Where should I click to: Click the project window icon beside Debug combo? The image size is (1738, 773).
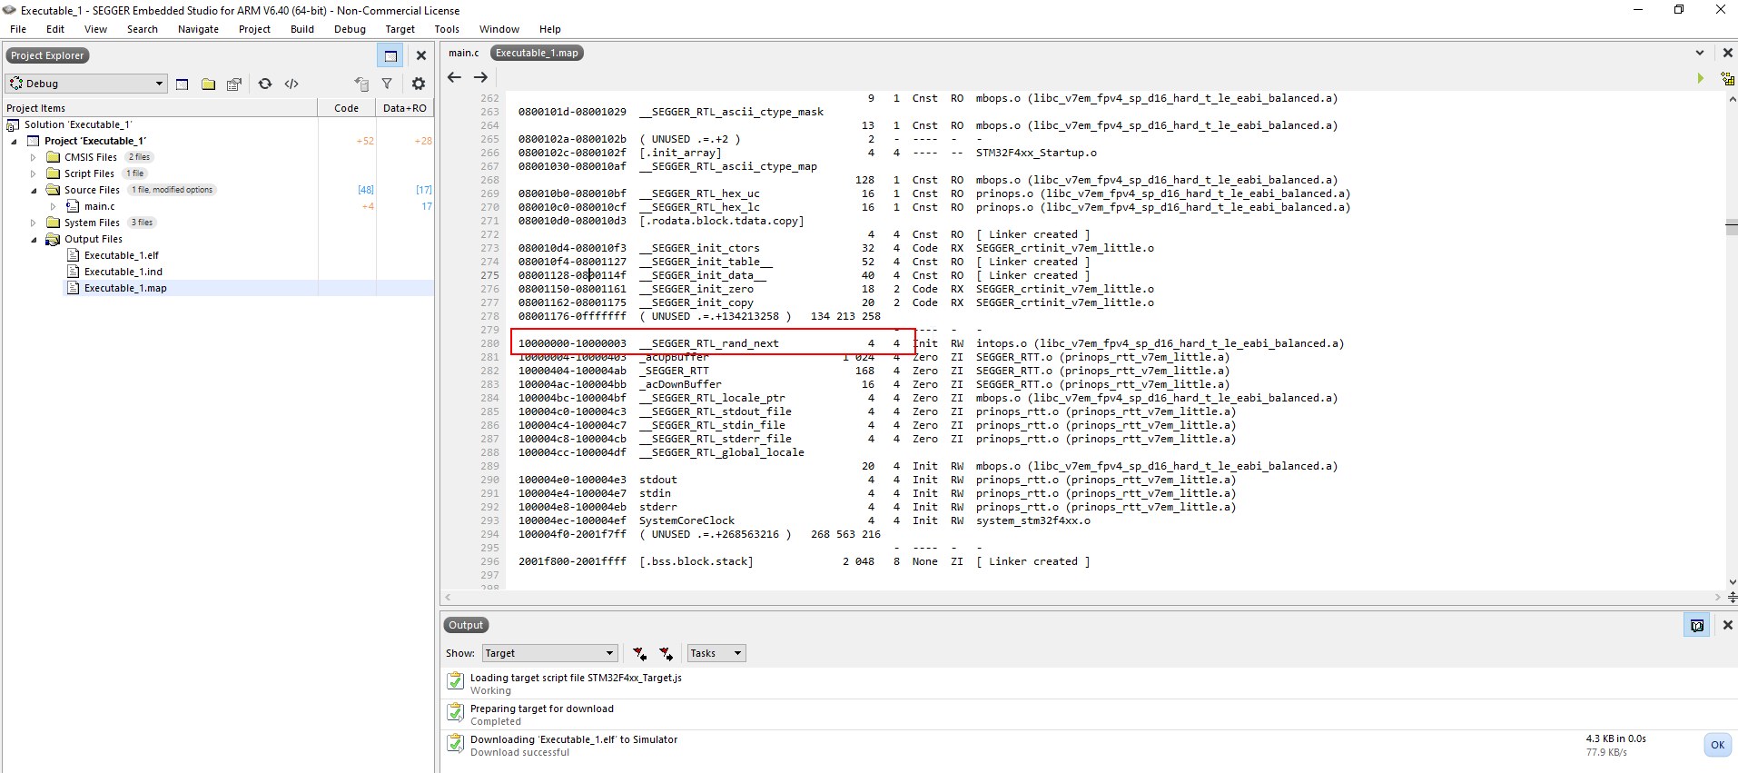coord(182,84)
